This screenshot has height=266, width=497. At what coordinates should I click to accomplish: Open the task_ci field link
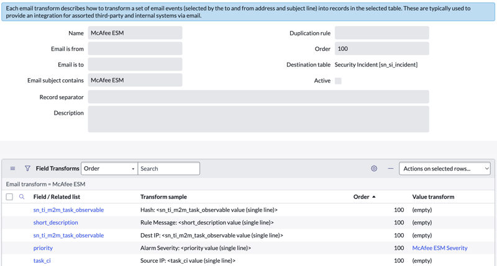tap(42, 260)
